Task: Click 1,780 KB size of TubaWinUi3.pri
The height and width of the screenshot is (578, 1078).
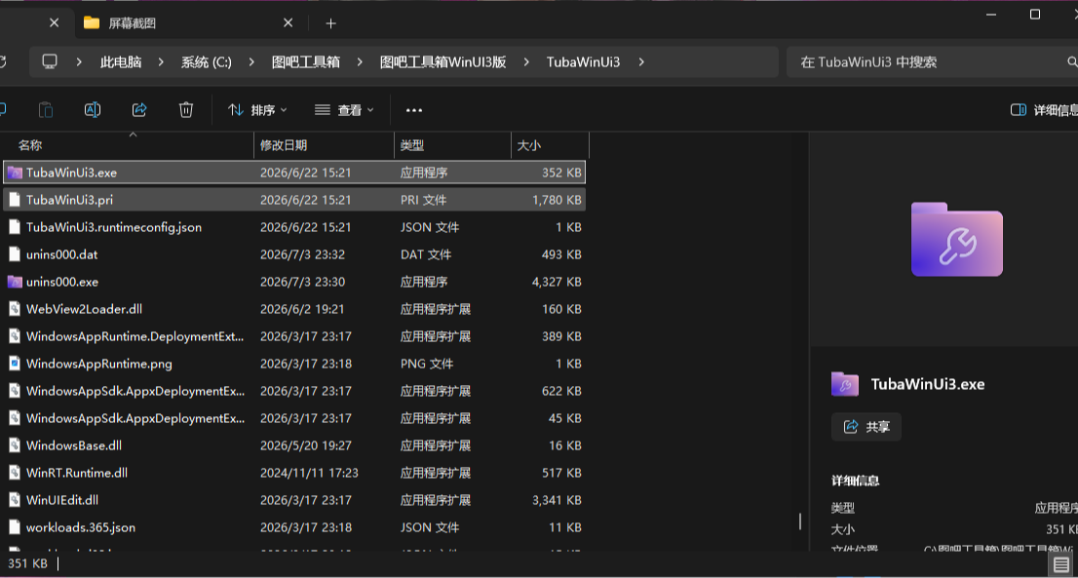Action: click(557, 200)
